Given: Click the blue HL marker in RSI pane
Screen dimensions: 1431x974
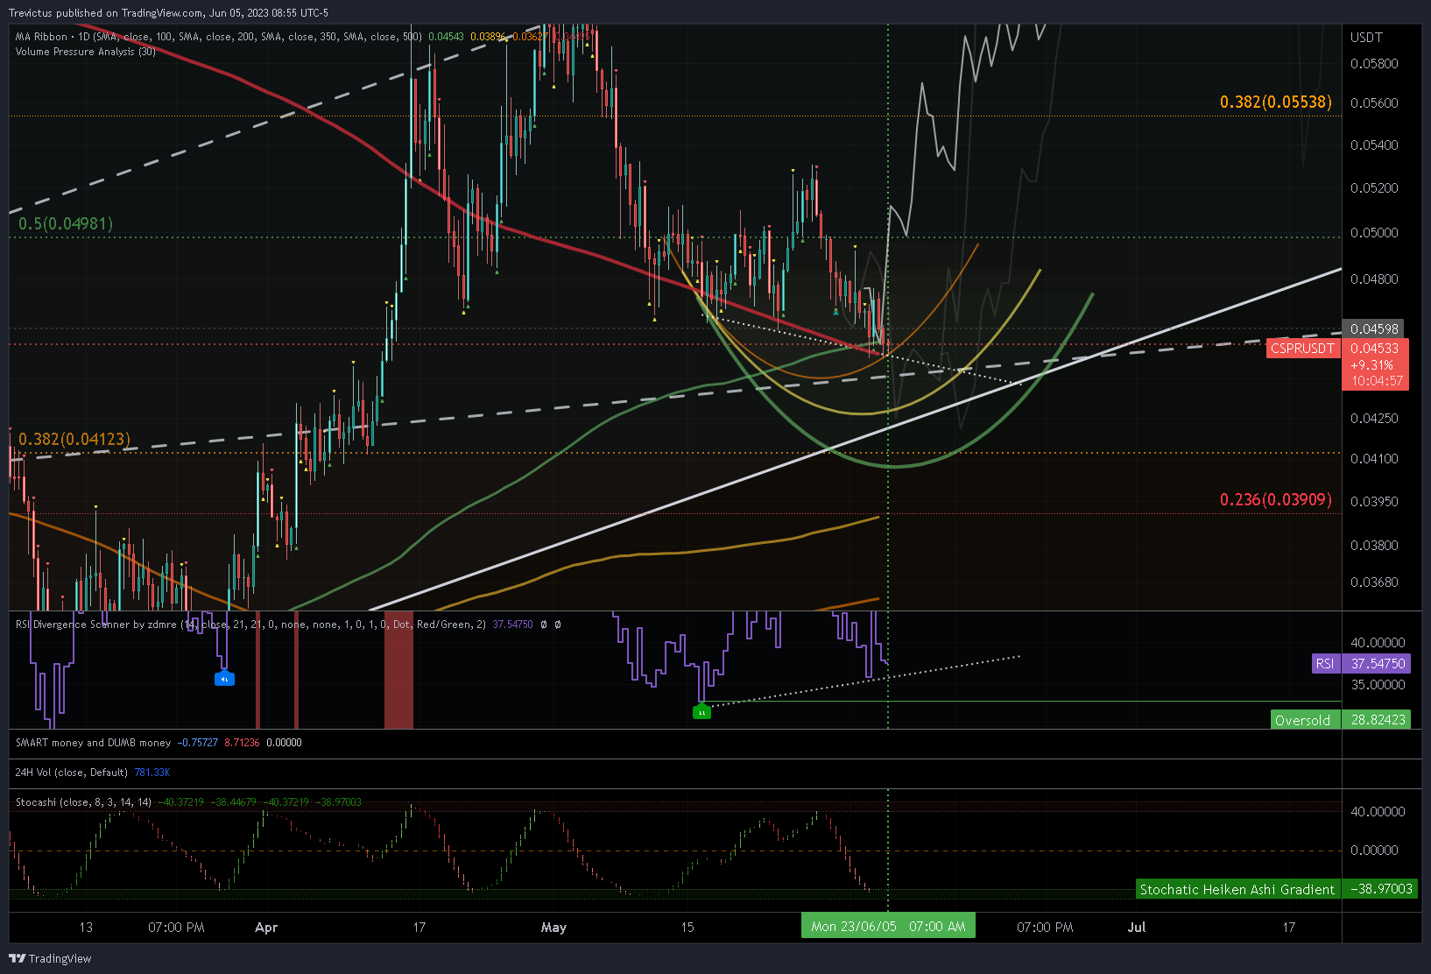Looking at the screenshot, I should click(x=224, y=678).
